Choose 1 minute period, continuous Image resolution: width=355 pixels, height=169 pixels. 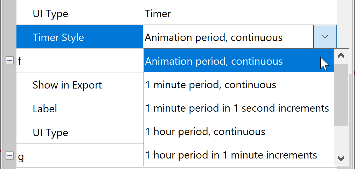(x=210, y=85)
